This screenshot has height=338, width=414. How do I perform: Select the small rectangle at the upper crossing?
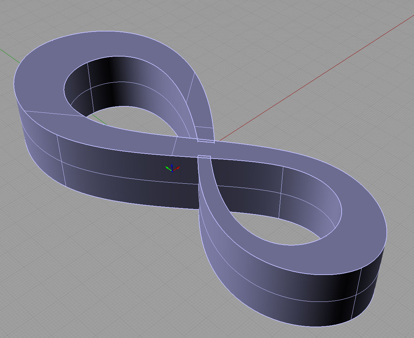(206, 141)
